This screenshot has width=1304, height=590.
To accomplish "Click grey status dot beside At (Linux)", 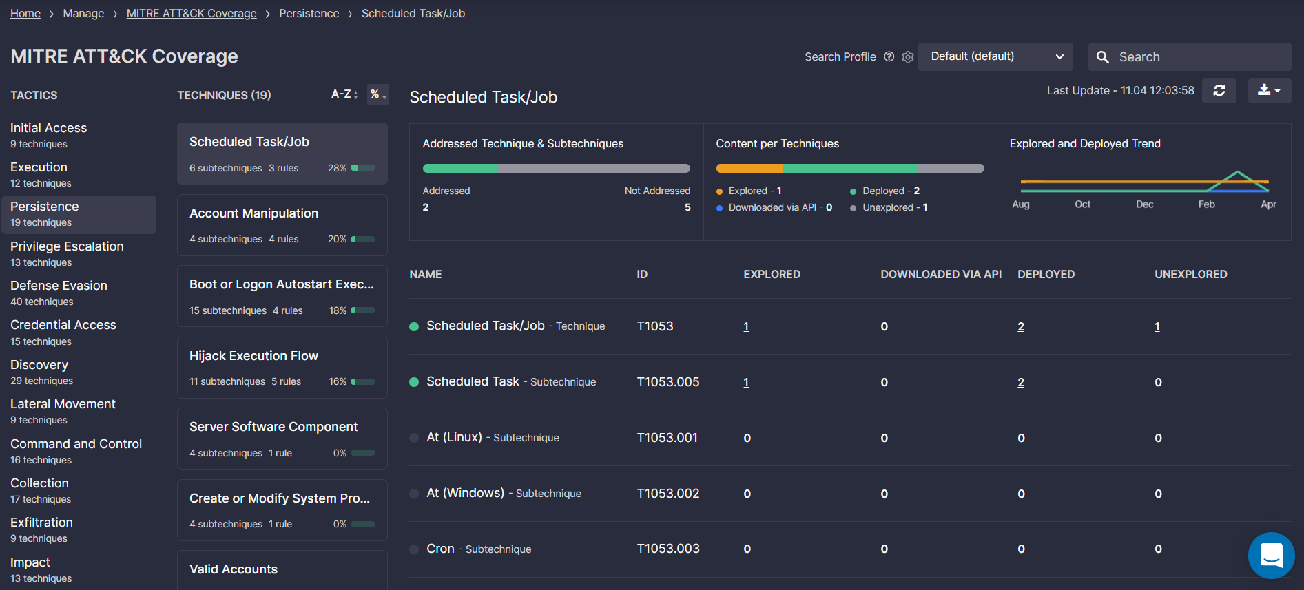I will tap(414, 438).
